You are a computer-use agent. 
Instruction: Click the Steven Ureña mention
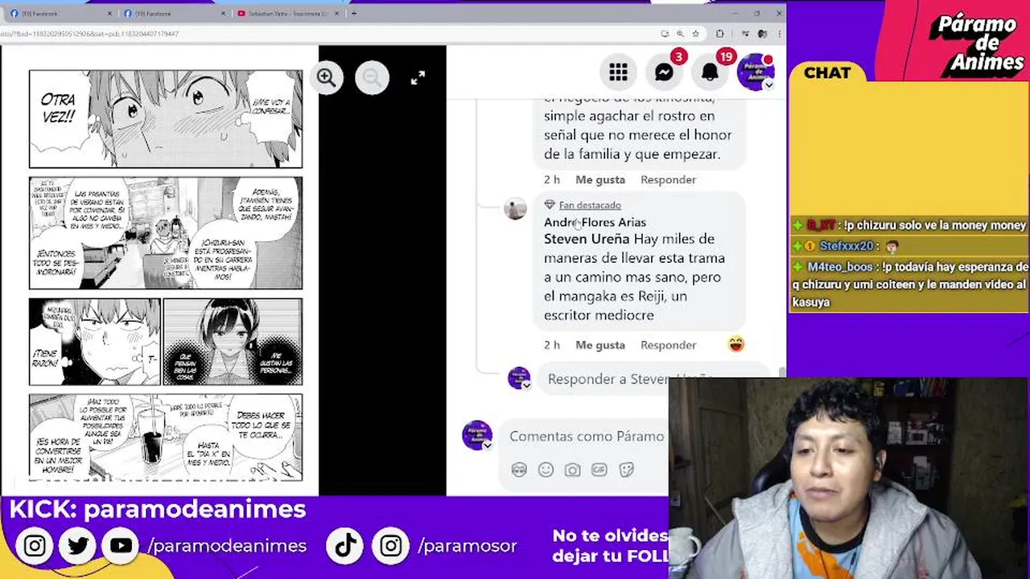tap(587, 239)
